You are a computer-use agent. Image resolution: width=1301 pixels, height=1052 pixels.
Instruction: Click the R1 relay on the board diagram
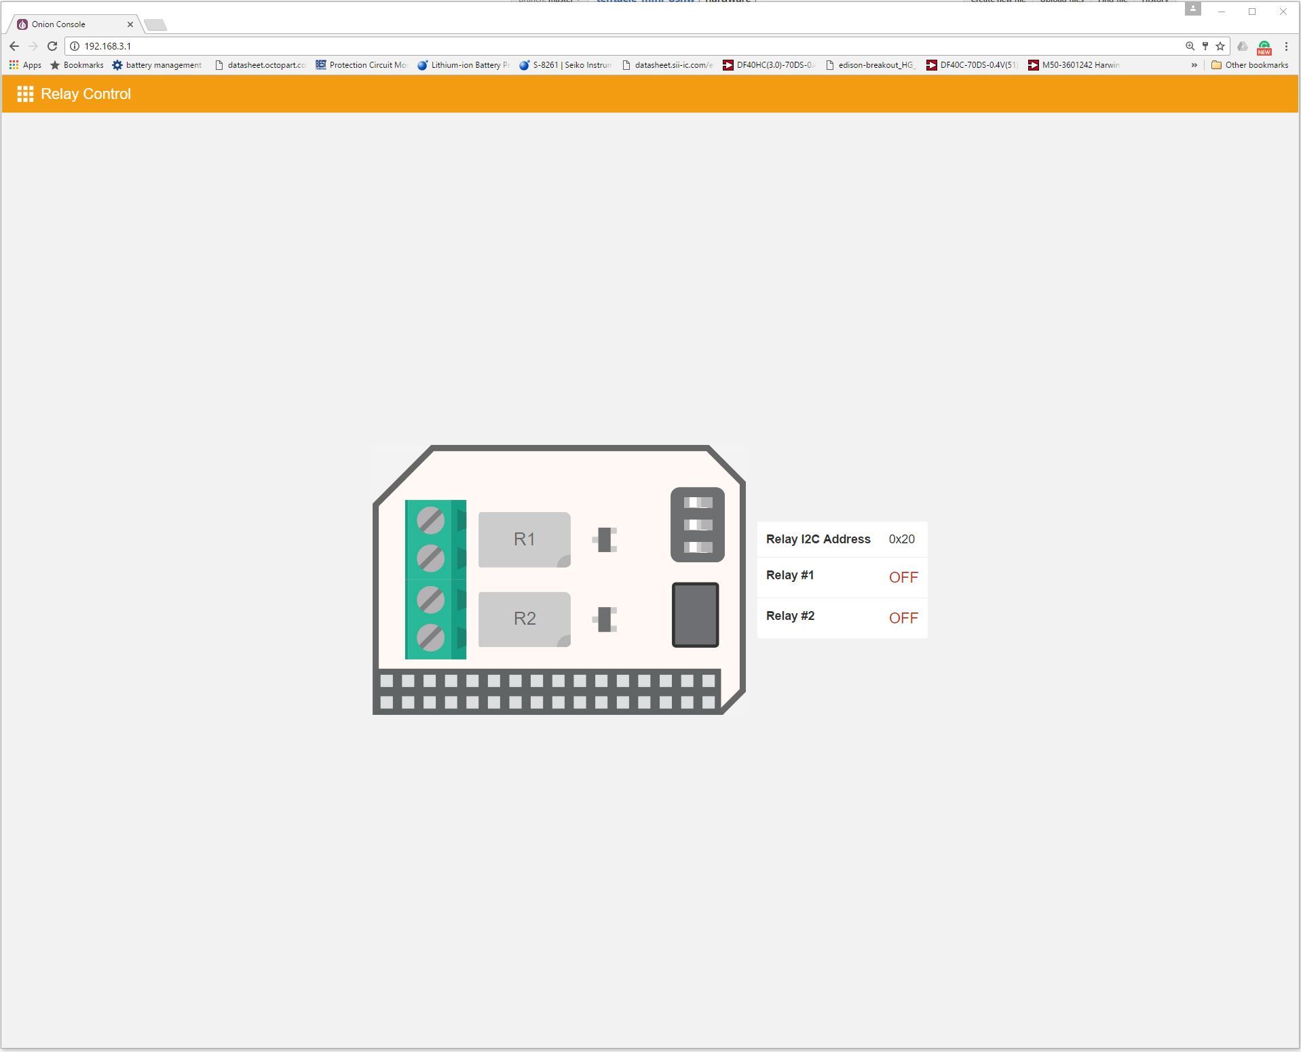point(524,539)
